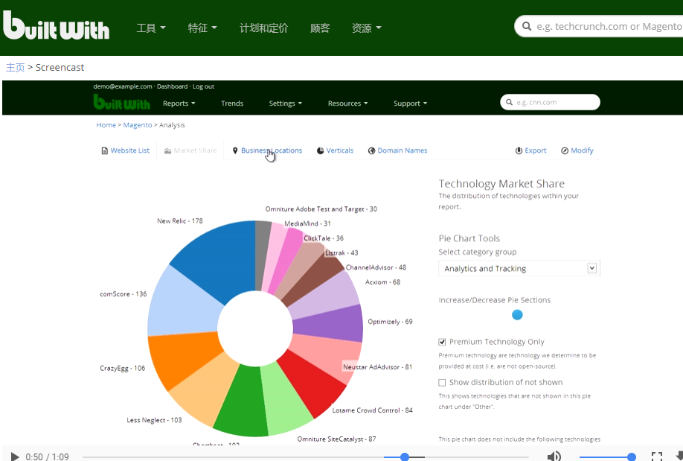Viewport: 683px width, 461px height.
Task: Switch to the Website List tab
Action: pos(126,150)
